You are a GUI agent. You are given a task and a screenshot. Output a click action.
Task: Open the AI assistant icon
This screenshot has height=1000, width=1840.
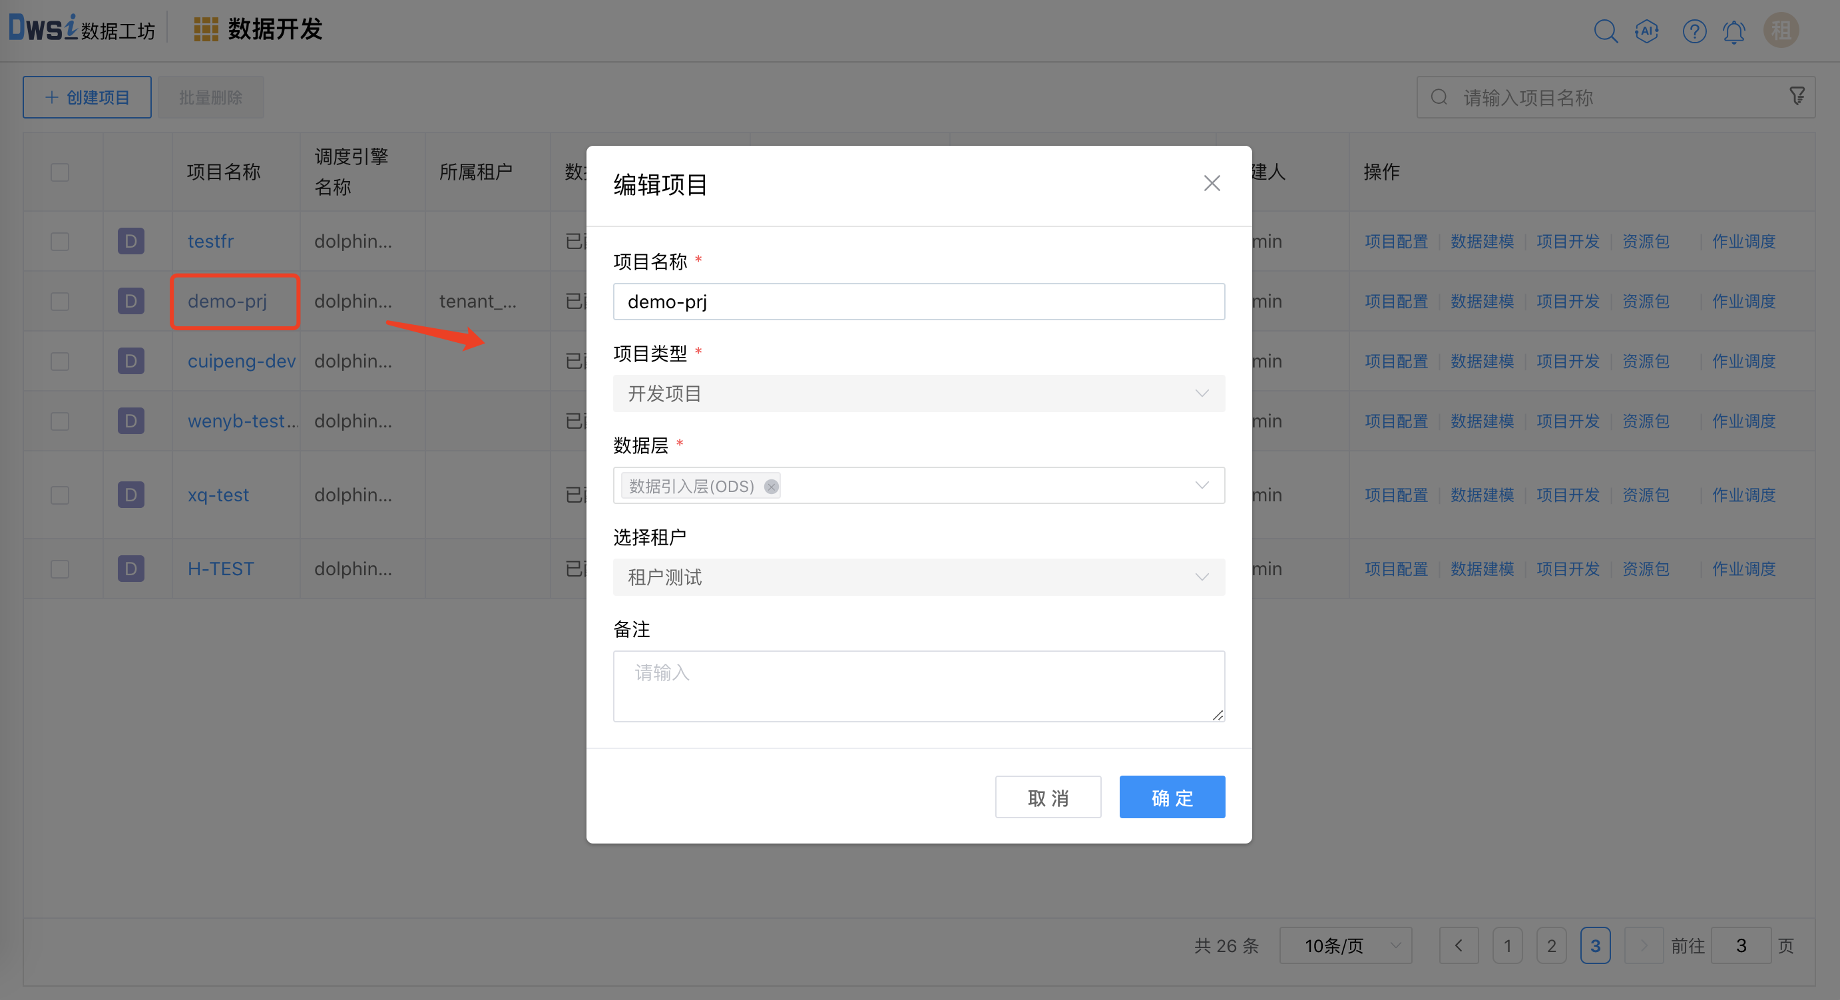click(1646, 31)
